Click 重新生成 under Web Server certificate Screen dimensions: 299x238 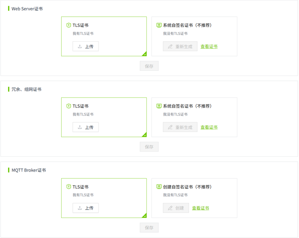pos(180,46)
